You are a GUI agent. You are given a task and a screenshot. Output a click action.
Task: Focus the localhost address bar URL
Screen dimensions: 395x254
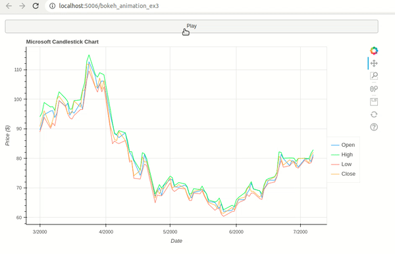tap(109, 6)
